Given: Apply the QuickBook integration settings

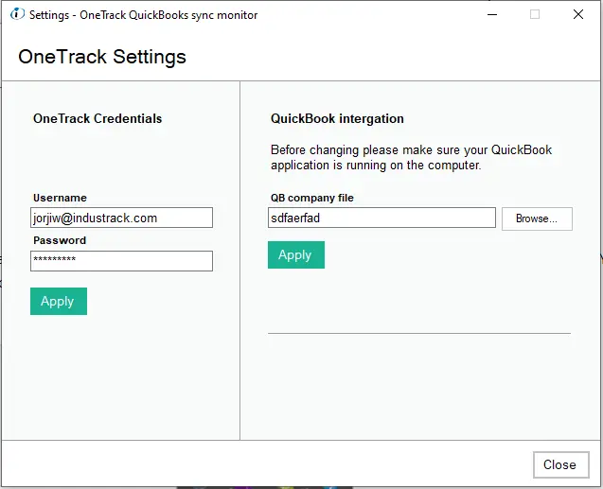Looking at the screenshot, I should (x=296, y=255).
